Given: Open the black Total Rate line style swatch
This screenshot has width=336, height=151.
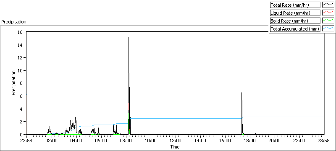Looking at the screenshot, I should click(x=328, y=5).
